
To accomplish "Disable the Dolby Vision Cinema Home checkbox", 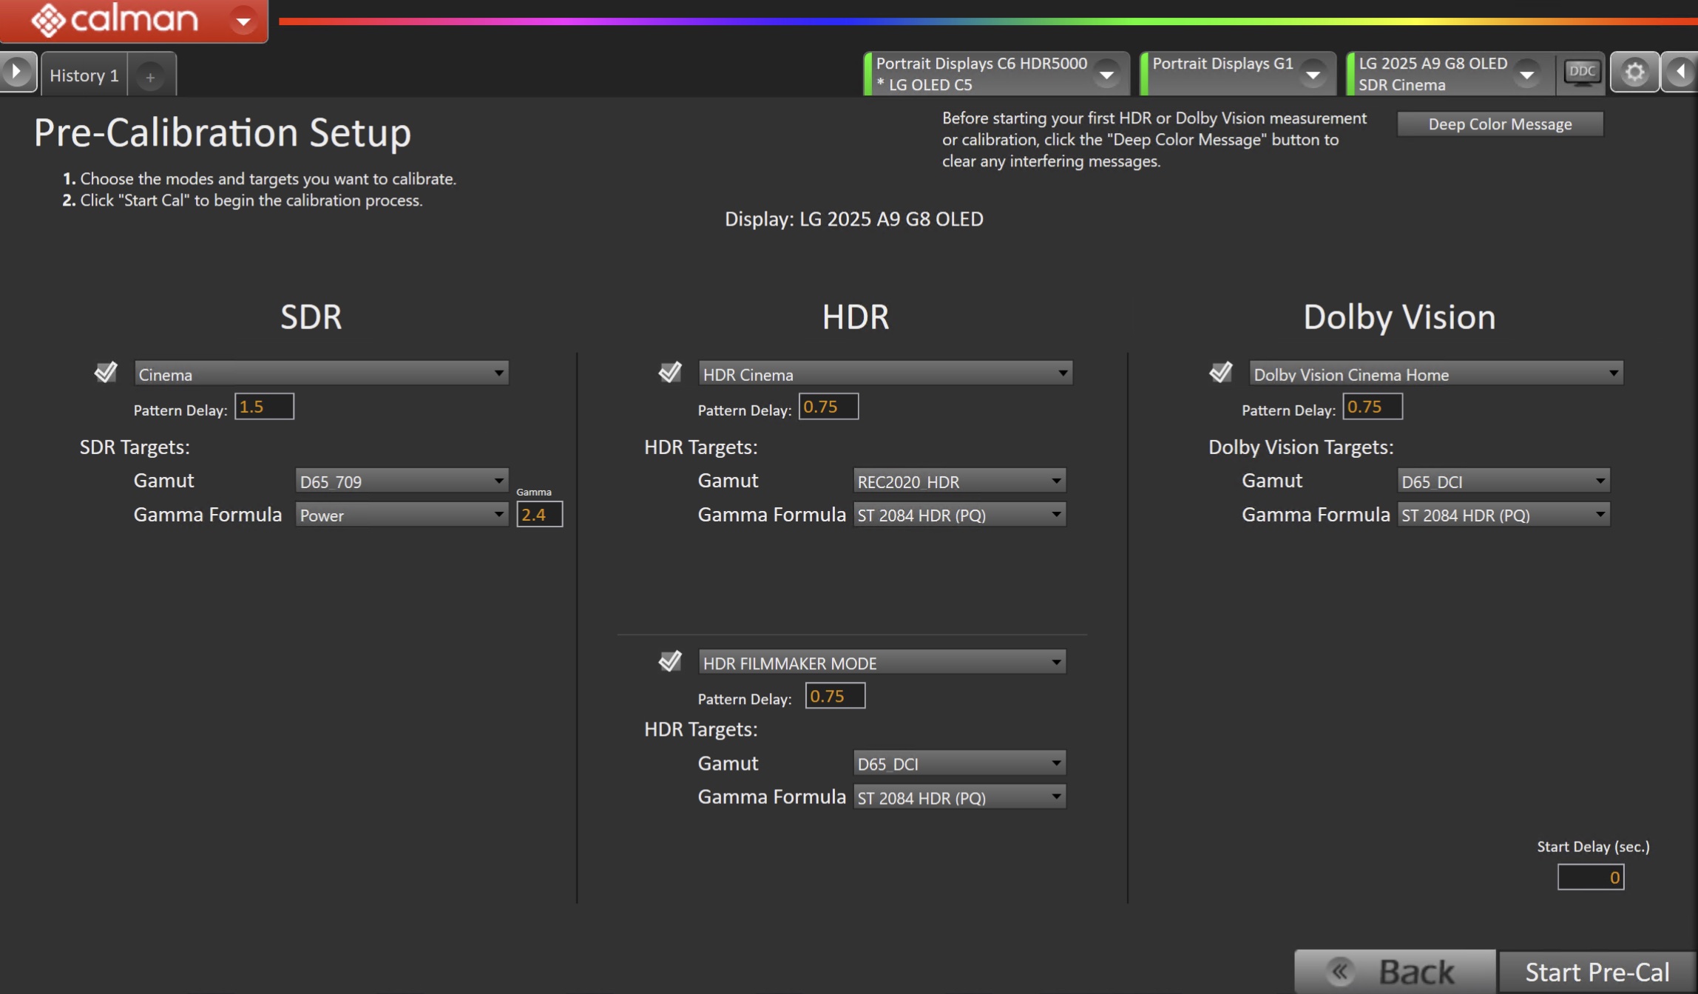I will pos(1220,372).
